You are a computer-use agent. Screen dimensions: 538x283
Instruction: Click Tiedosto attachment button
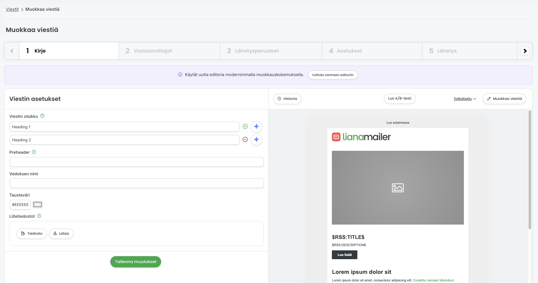[x=32, y=234]
